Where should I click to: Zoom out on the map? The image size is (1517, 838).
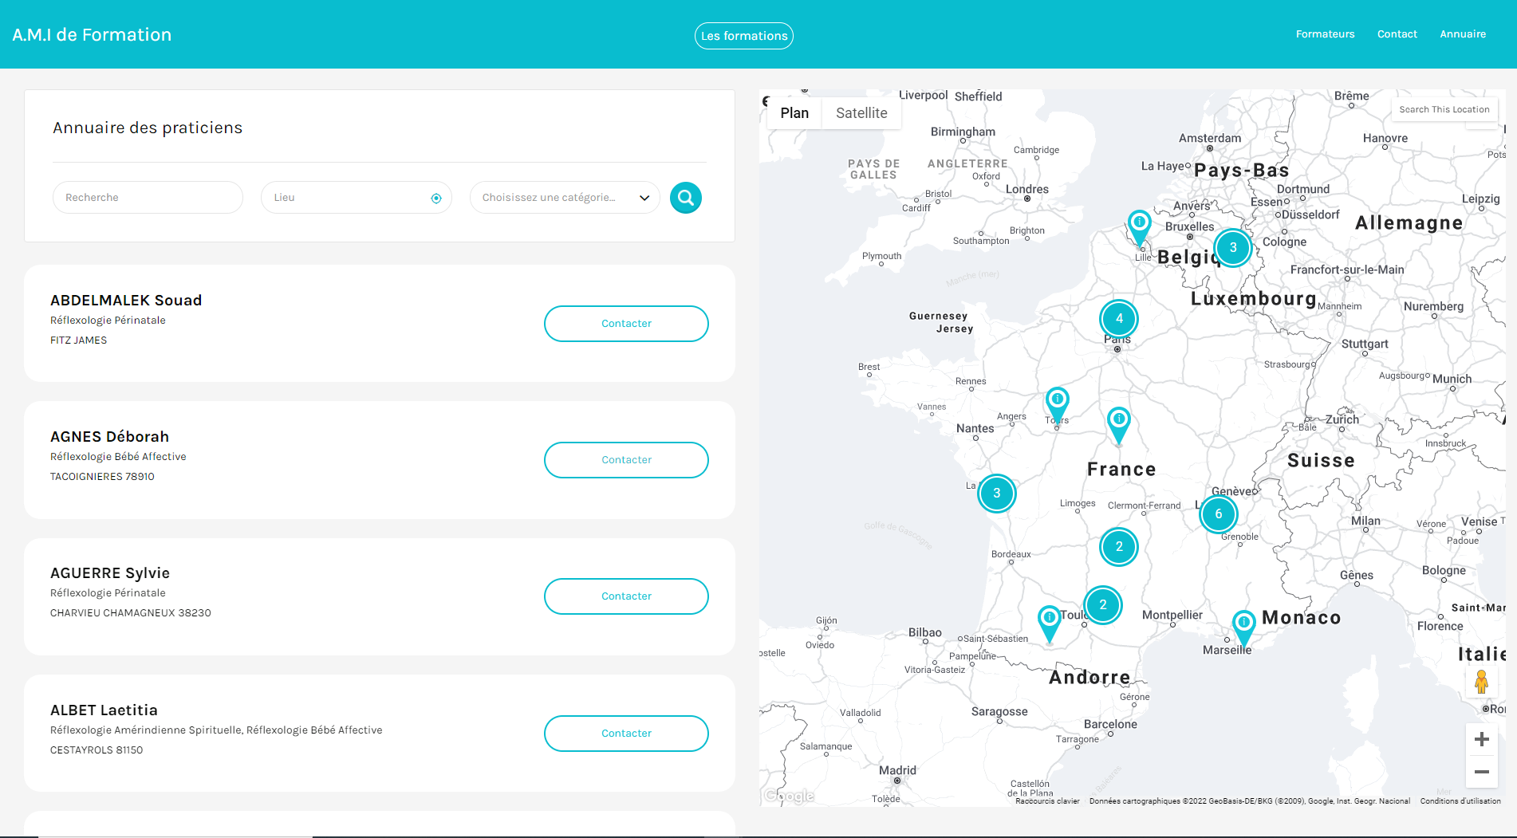pyautogui.click(x=1481, y=772)
